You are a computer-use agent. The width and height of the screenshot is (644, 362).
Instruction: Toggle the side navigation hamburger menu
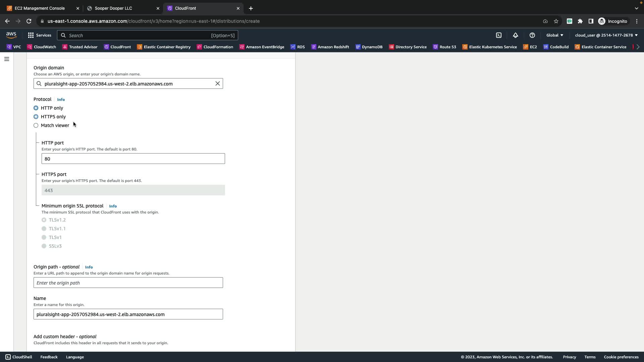pos(7,59)
